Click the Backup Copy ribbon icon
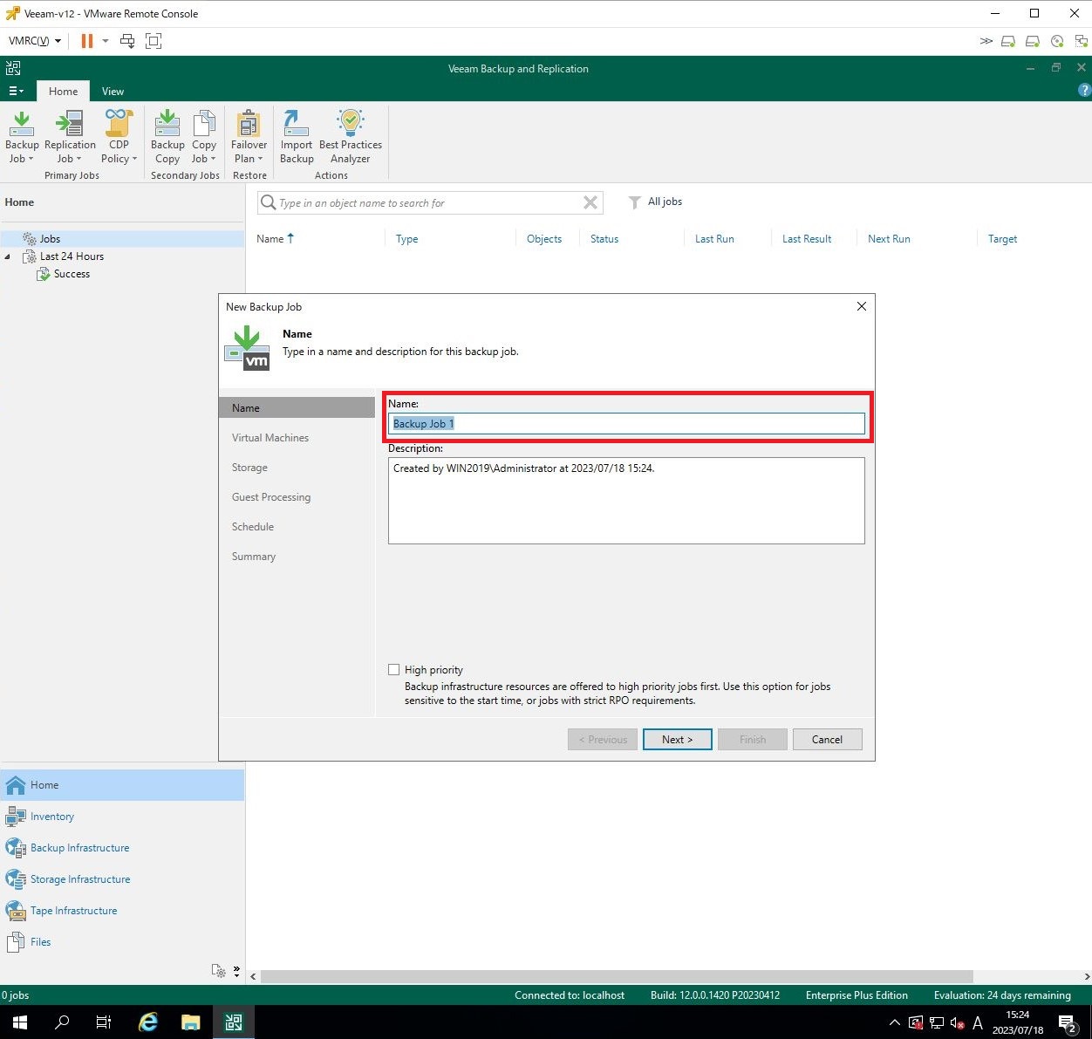 click(x=167, y=137)
